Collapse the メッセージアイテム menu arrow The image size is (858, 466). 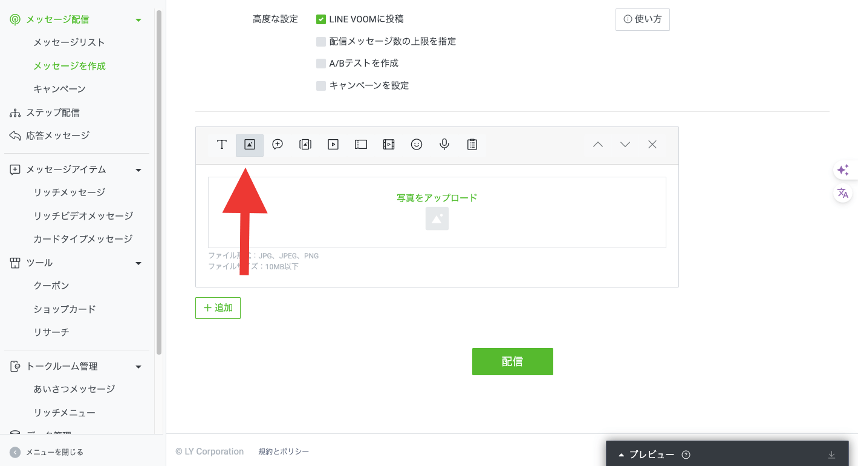pos(138,170)
